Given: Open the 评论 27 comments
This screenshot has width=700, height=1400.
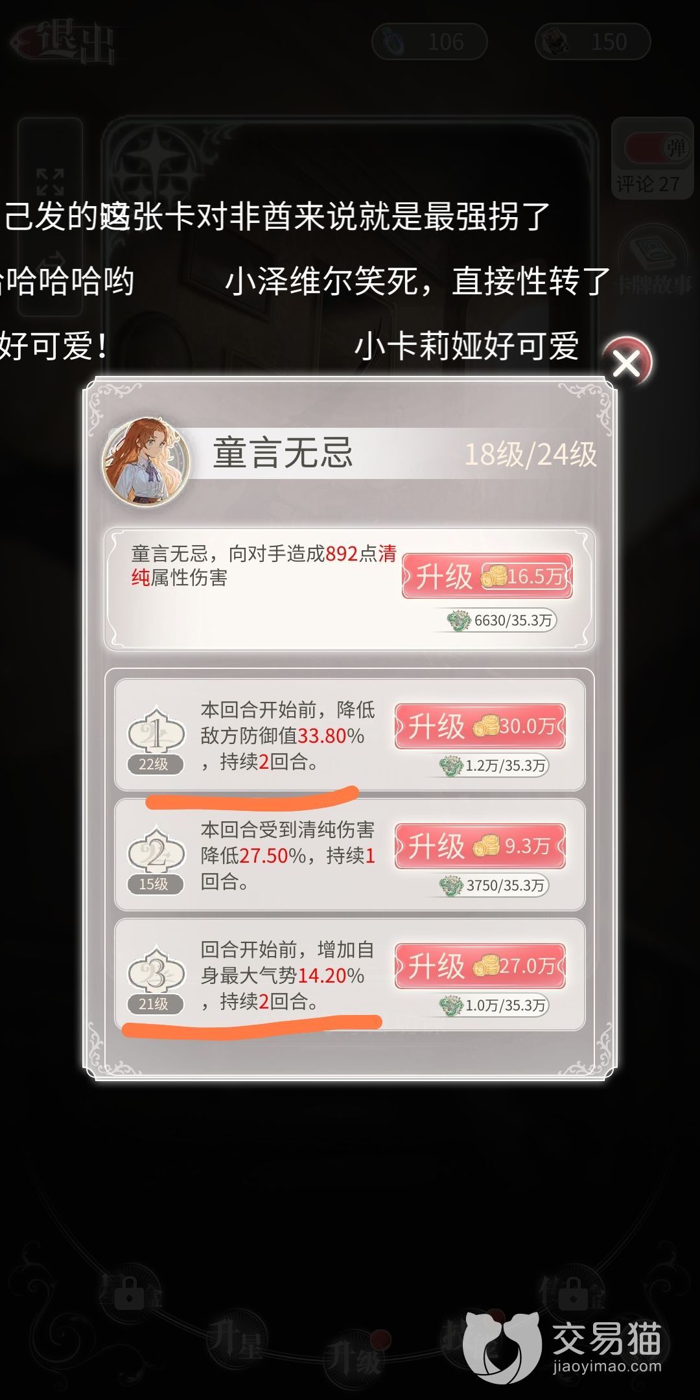Looking at the screenshot, I should [x=647, y=185].
